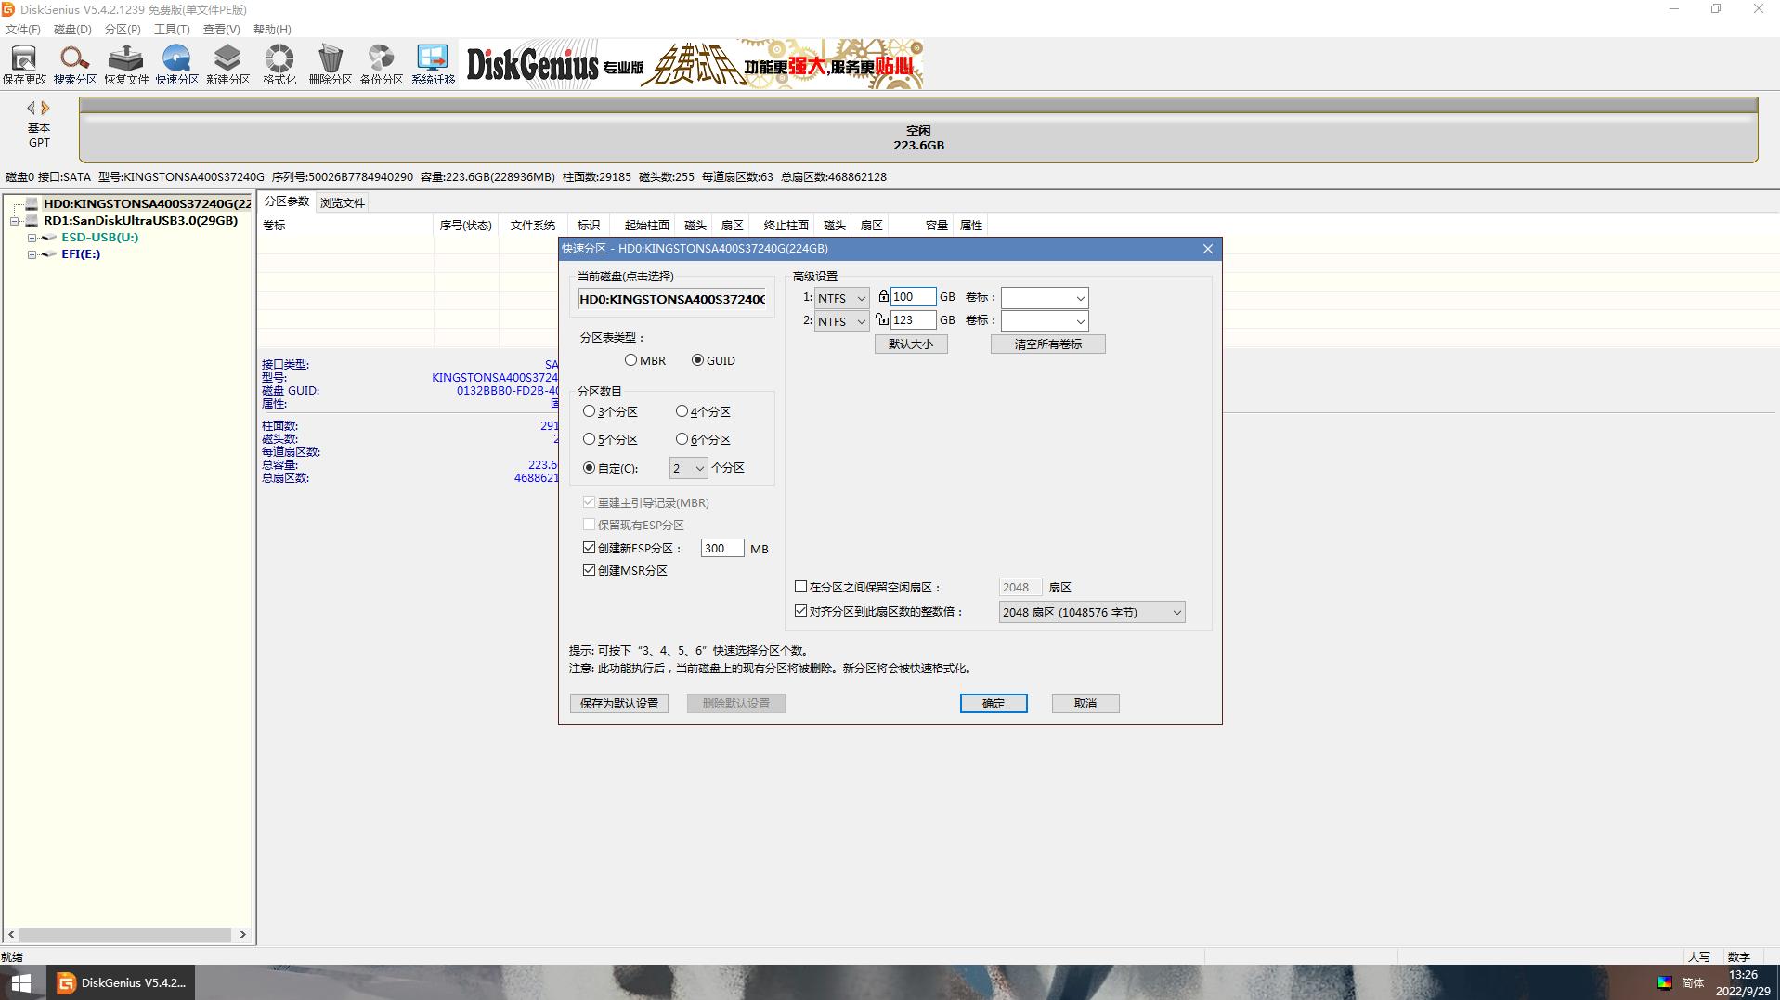Launch the 系统迁移 (System Migration) tool
The width and height of the screenshot is (1780, 1000).
pos(433,65)
